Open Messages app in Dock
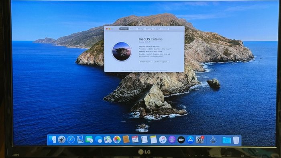Viewport: 281px width, 158px height. click(99, 140)
